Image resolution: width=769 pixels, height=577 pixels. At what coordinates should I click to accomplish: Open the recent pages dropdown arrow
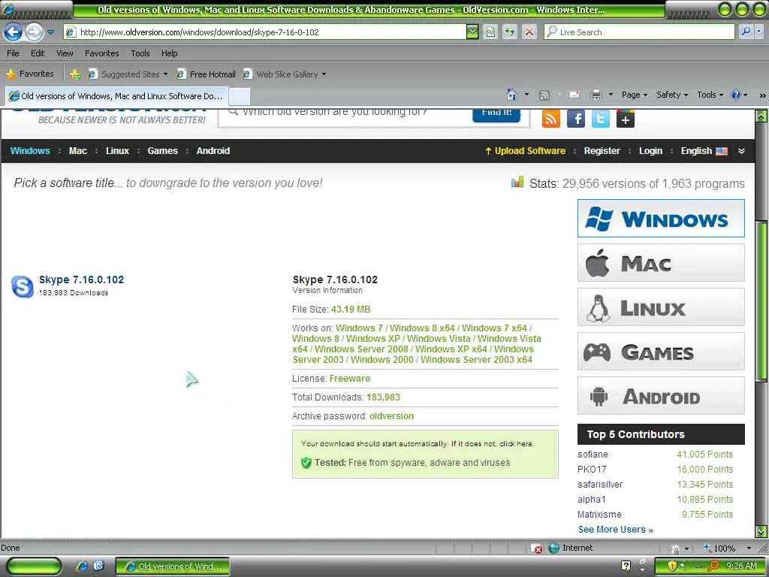(x=50, y=32)
